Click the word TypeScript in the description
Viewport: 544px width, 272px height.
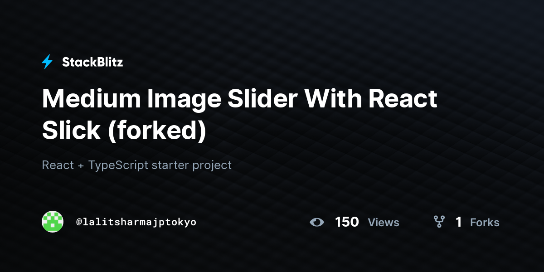click(118, 165)
